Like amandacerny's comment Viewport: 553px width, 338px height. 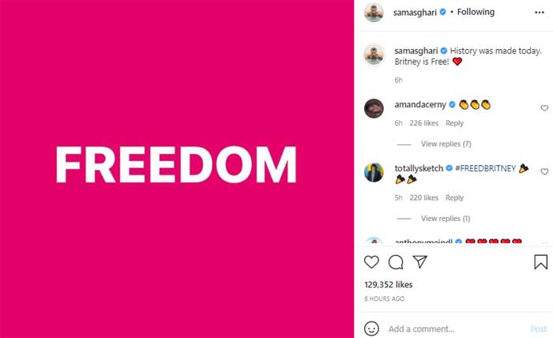(544, 108)
